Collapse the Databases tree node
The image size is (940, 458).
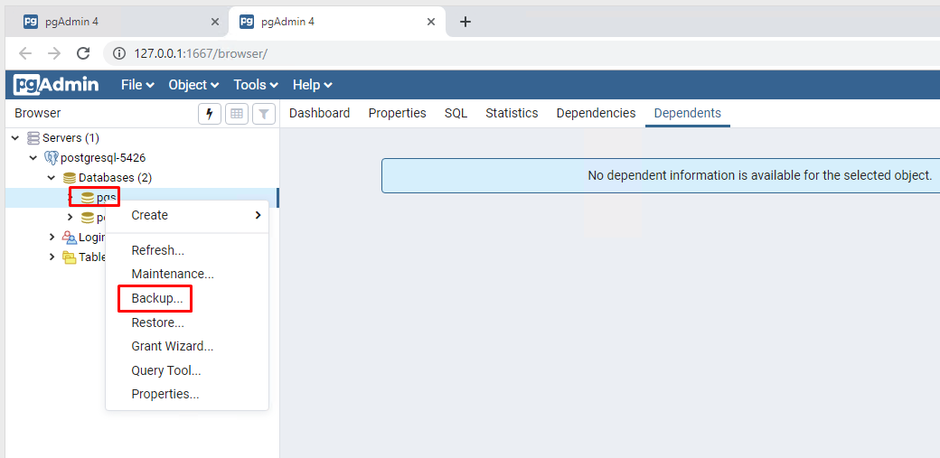pos(52,178)
